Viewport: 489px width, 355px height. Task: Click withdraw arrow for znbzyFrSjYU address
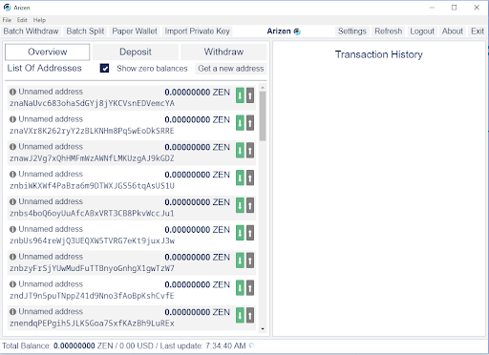(250, 261)
